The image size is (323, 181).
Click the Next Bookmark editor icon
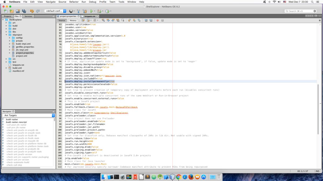coord(134,20)
